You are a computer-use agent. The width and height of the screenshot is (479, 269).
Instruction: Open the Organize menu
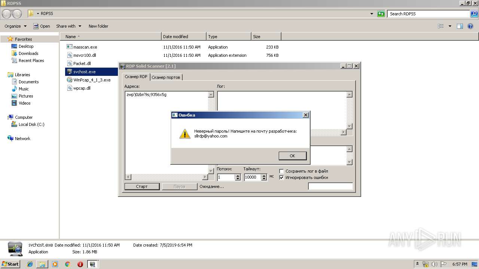(x=15, y=26)
